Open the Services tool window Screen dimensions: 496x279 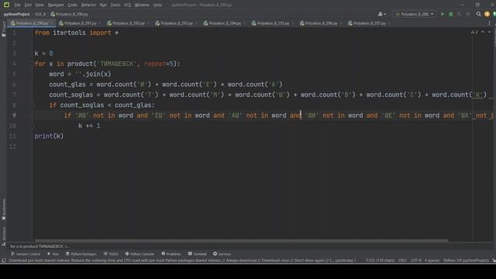(222, 254)
